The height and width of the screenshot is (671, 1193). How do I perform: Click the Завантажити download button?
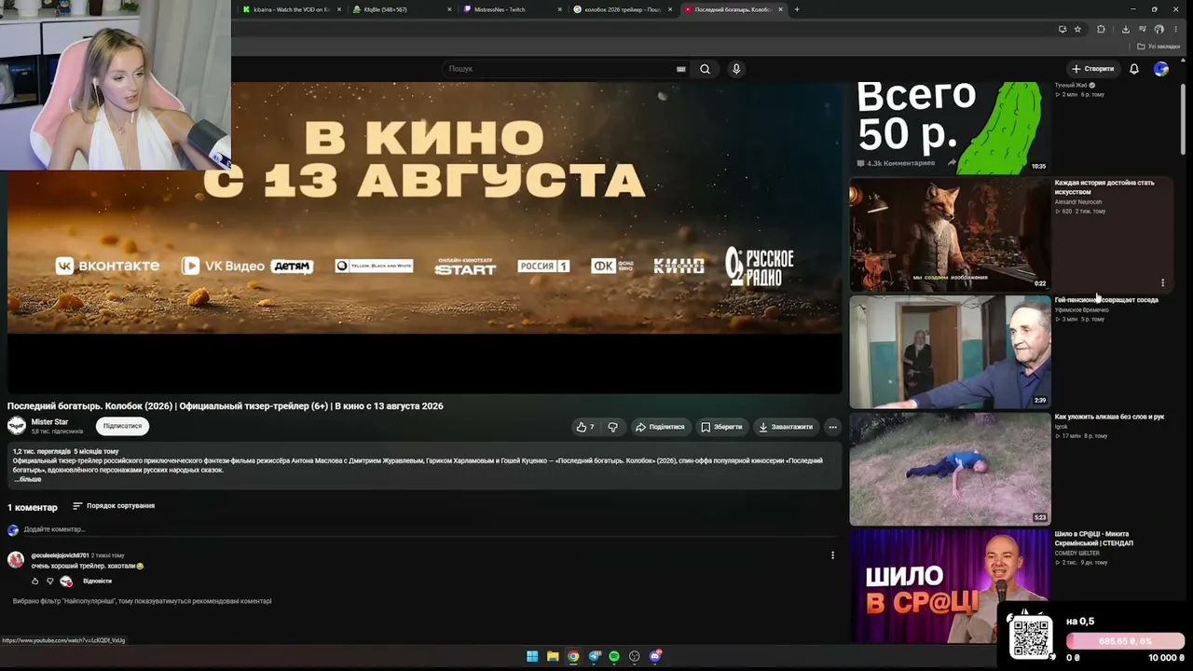tap(786, 427)
